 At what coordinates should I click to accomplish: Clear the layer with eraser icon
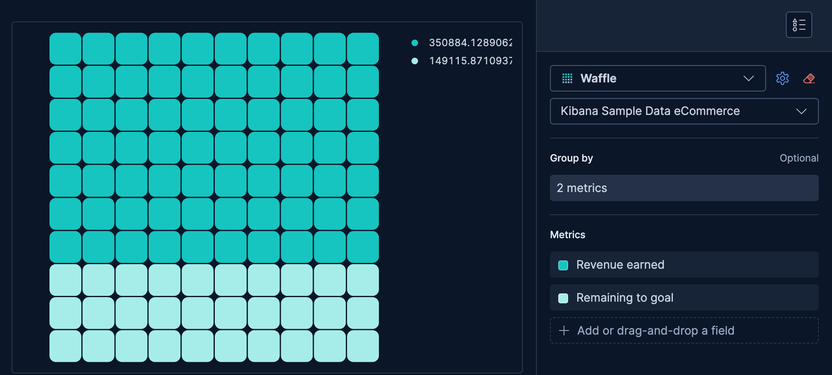point(809,78)
